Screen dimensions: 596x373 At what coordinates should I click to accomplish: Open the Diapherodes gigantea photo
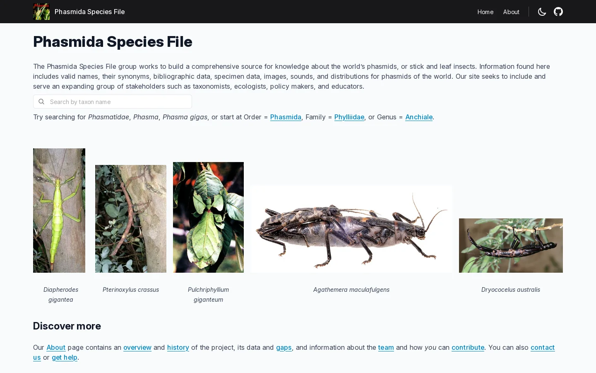click(59, 211)
